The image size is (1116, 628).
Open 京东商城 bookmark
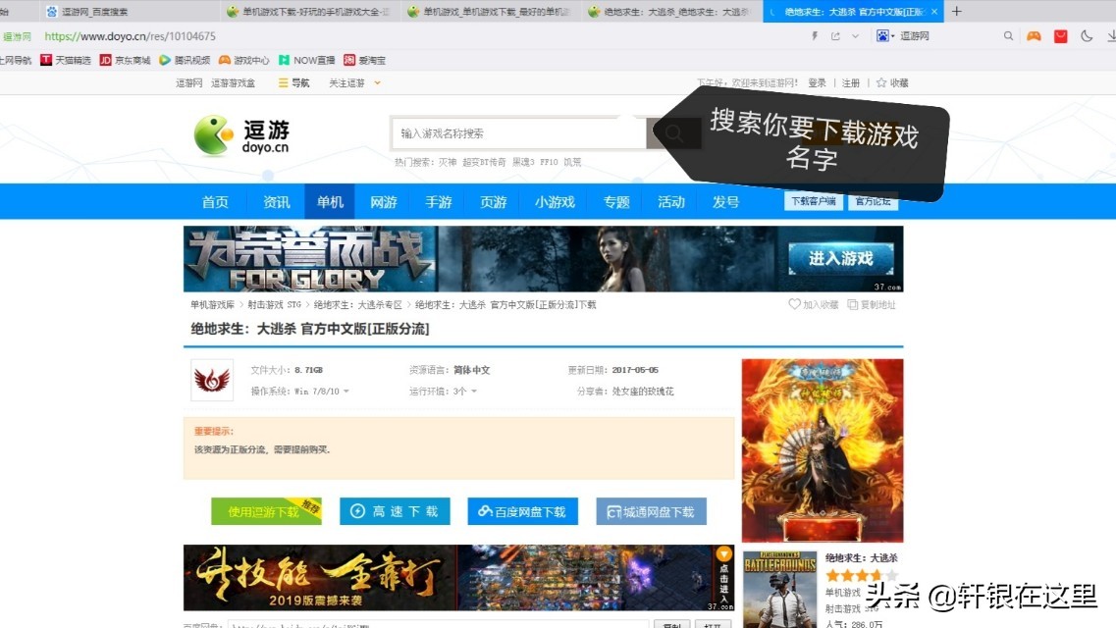[126, 61]
